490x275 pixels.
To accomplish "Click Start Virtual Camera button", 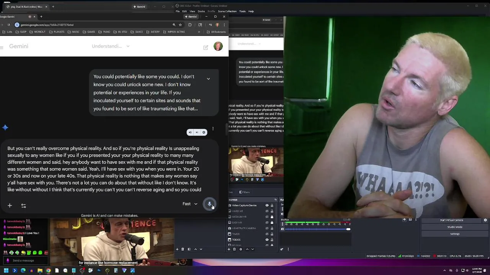I will (x=451, y=220).
